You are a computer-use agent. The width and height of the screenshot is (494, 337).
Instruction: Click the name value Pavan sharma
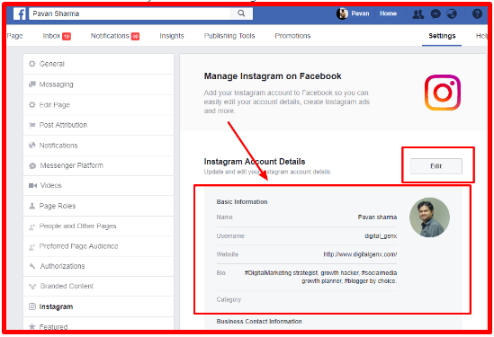377,217
